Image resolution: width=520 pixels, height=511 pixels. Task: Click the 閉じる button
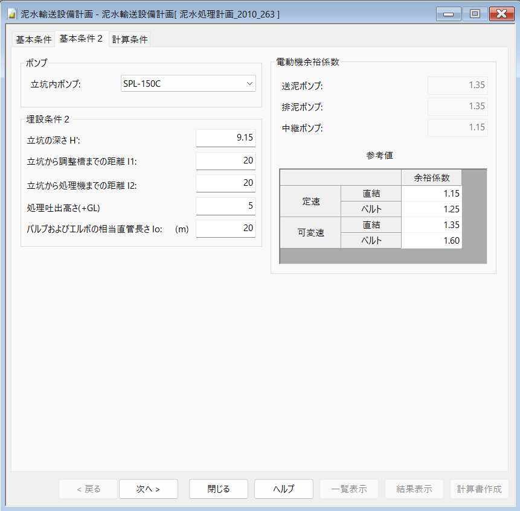pyautogui.click(x=219, y=489)
